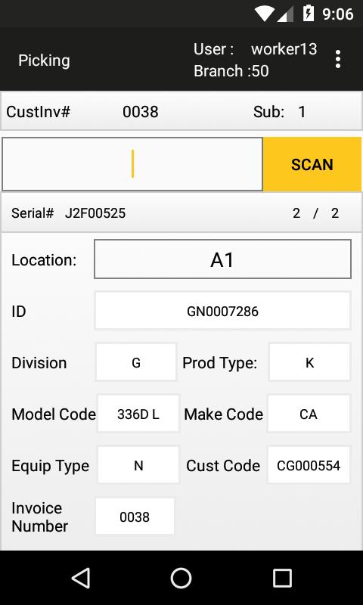Click the Model Code label
The height and width of the screenshot is (605, 363).
coord(54,414)
